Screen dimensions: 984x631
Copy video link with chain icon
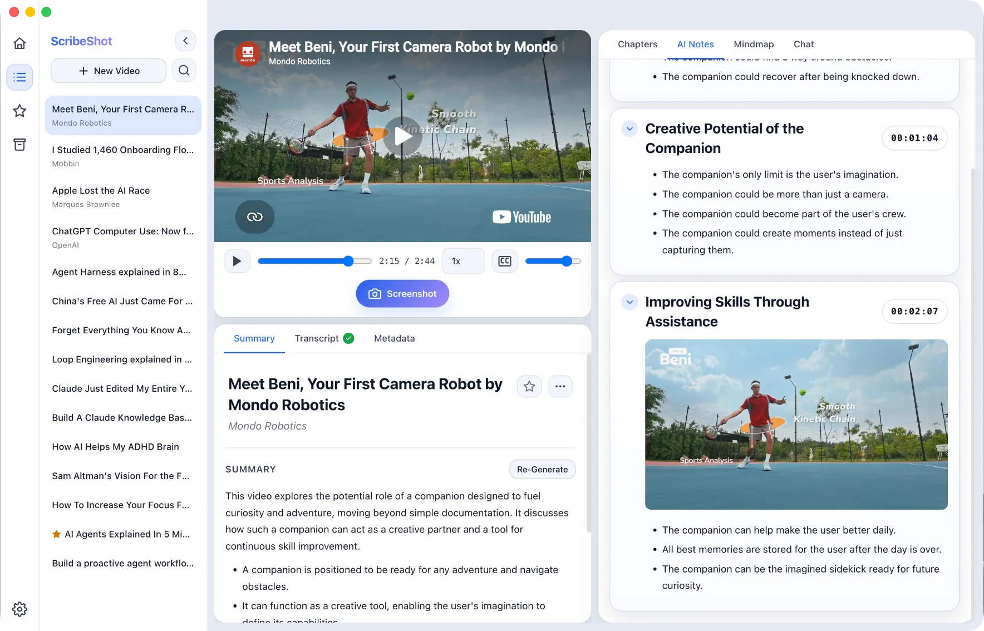[254, 216]
